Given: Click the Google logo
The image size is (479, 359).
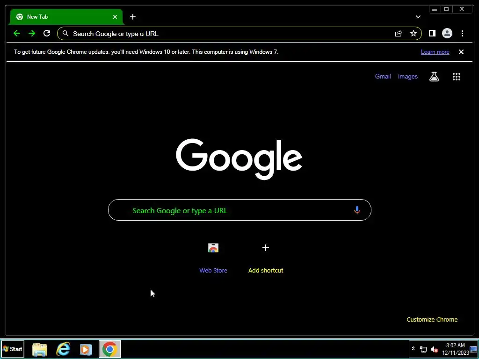Looking at the screenshot, I should pos(239,159).
